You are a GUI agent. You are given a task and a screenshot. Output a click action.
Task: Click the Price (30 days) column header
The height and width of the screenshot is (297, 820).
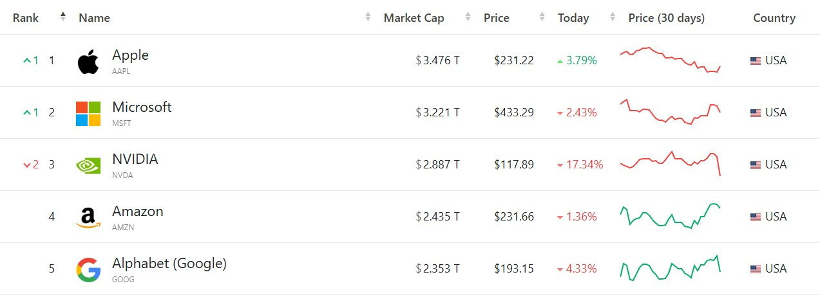click(x=667, y=18)
